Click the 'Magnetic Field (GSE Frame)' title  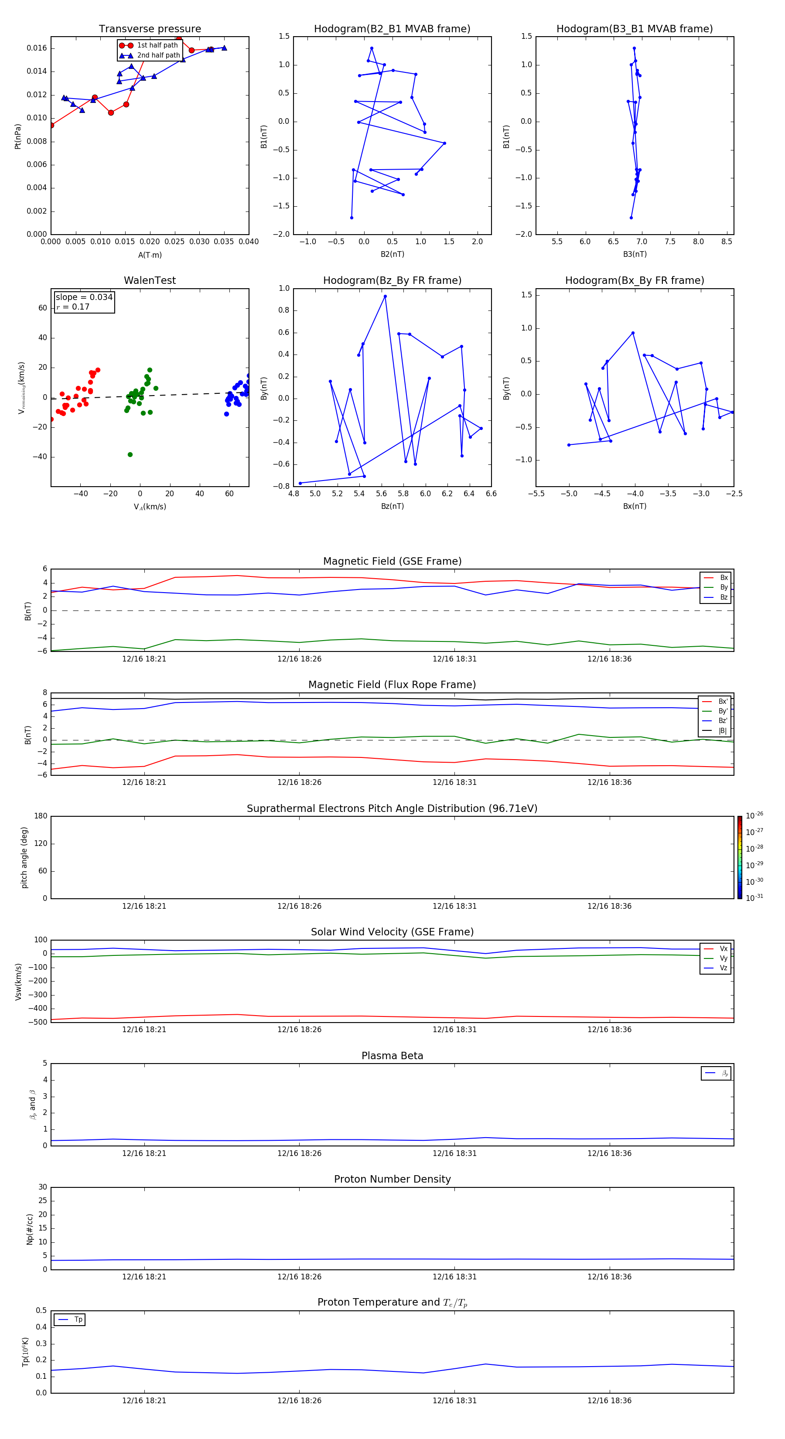point(392,561)
